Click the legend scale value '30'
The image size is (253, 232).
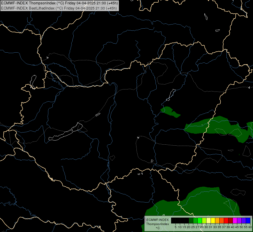click(x=206, y=227)
